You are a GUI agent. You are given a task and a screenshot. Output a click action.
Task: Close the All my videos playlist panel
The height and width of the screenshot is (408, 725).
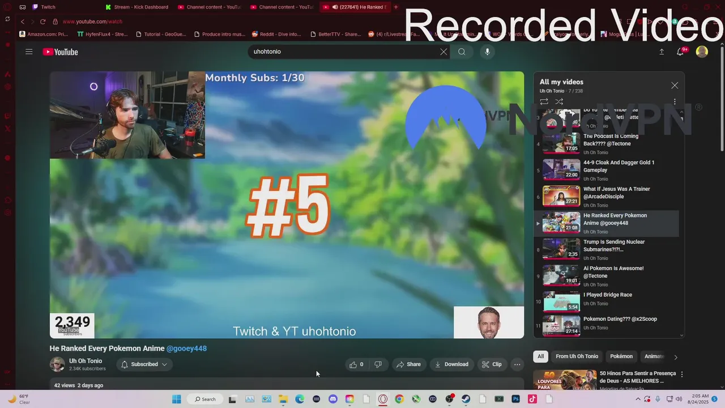[x=675, y=86]
